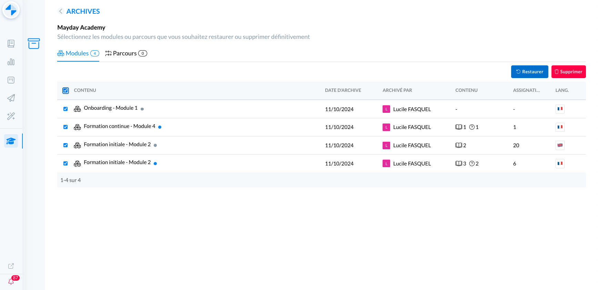Uncheck the Formation continue - Module 4 checkbox
The height and width of the screenshot is (290, 598).
click(65, 127)
